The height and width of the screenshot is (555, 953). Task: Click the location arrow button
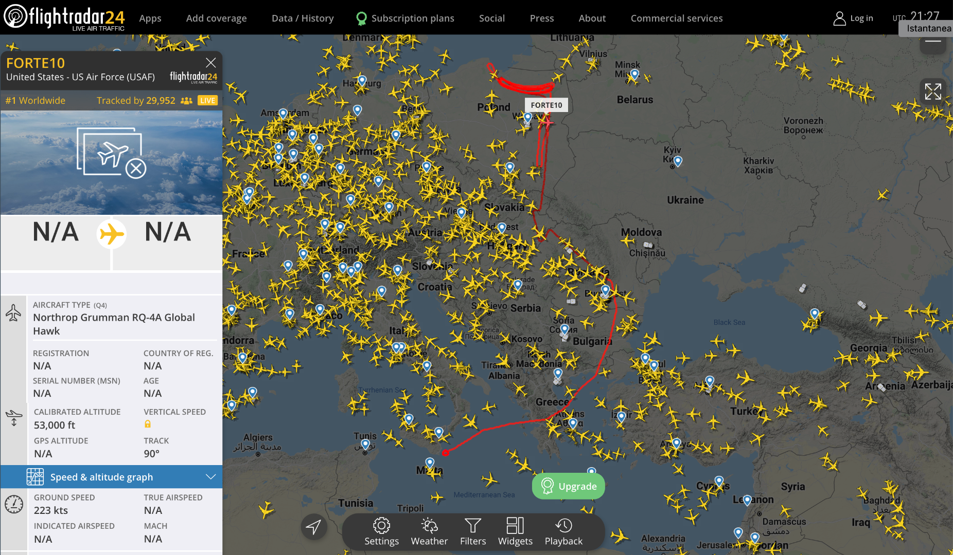314,526
